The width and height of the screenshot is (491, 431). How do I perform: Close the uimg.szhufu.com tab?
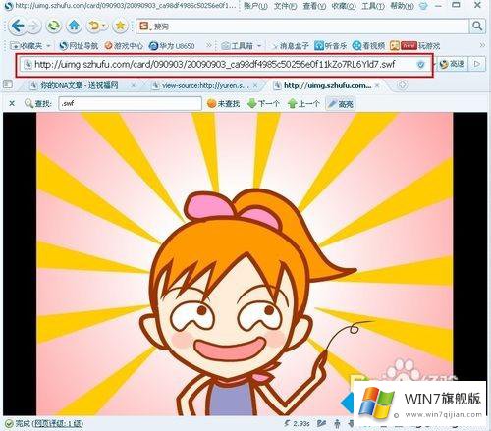click(x=377, y=85)
